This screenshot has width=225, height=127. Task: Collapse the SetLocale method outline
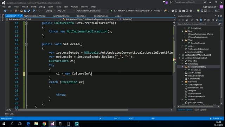pyautogui.click(x=26, y=44)
